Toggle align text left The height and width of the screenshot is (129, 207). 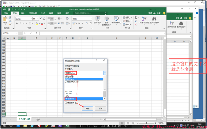click(49, 23)
